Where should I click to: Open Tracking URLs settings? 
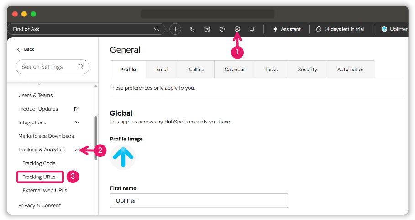39,177
